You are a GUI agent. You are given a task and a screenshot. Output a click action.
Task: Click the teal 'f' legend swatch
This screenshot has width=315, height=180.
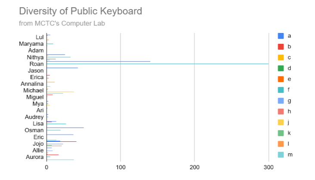coord(281,89)
